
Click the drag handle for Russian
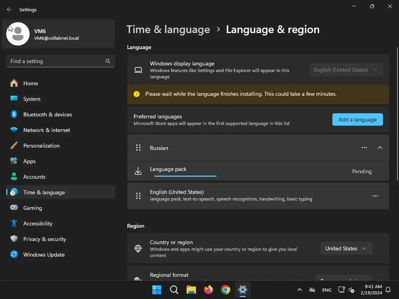[138, 148]
